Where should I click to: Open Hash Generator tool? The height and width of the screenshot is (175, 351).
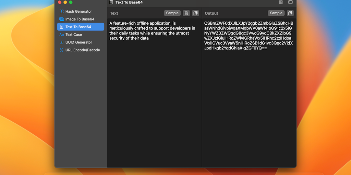pyautogui.click(x=81, y=11)
